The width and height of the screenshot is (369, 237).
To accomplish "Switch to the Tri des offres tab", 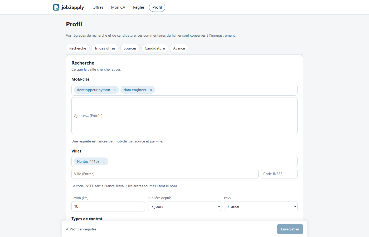I will (x=105, y=48).
